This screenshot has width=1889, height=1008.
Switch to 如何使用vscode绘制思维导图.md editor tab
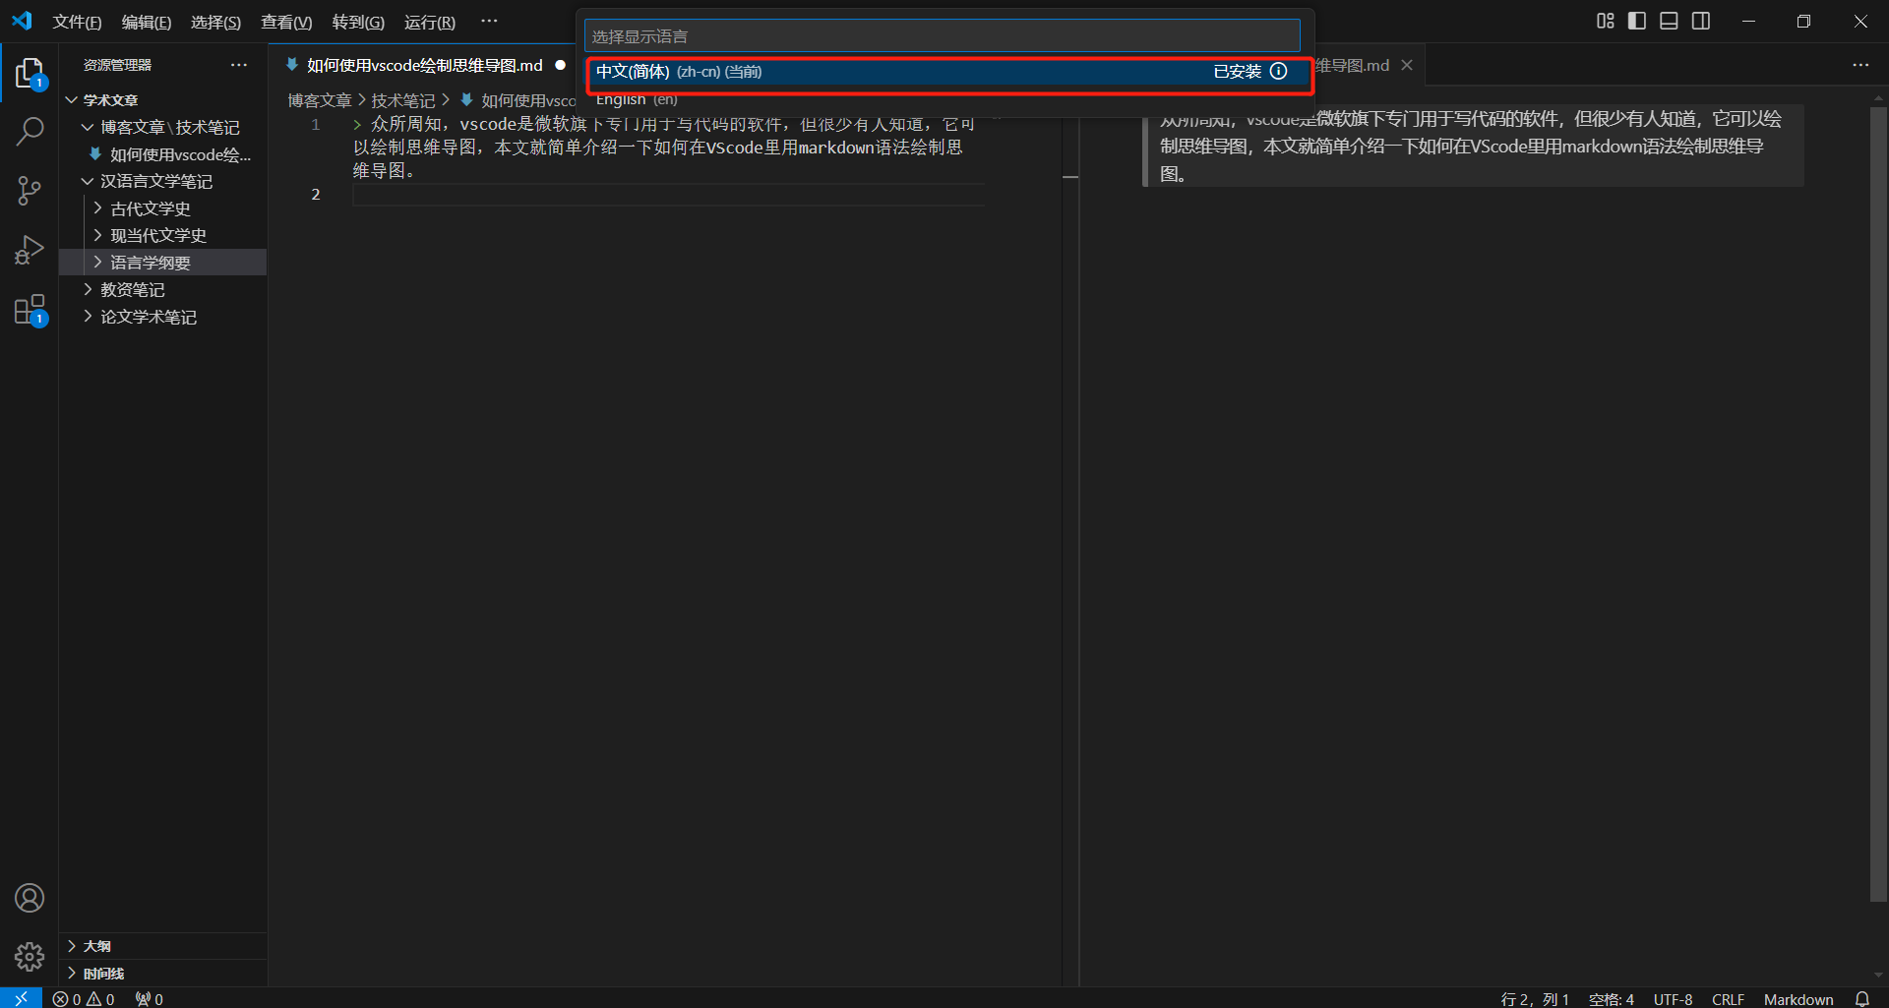tap(424, 65)
